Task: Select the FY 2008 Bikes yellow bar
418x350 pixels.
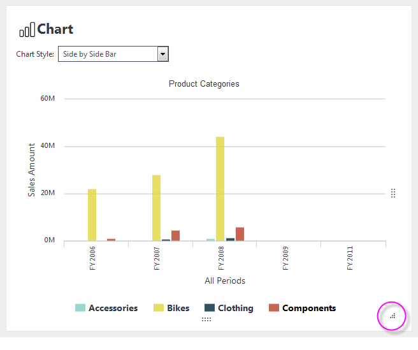Action: click(x=220, y=189)
